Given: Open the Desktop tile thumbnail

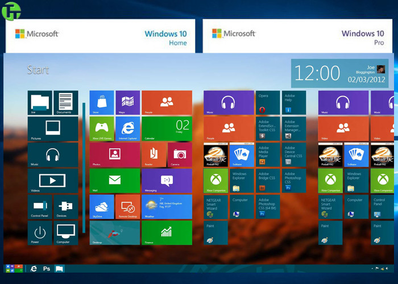Looking at the screenshot, I should [115, 233].
